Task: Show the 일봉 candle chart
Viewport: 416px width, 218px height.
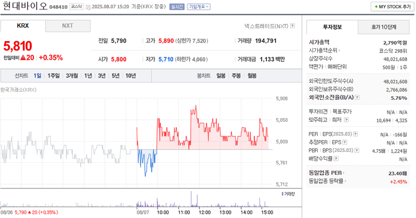Action: (x=220, y=75)
